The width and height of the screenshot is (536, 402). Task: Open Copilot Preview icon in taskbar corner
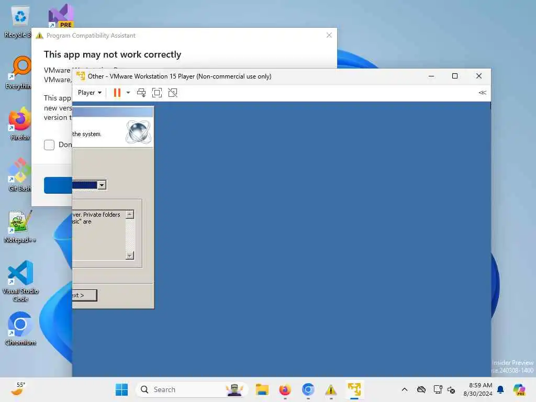tap(519, 389)
